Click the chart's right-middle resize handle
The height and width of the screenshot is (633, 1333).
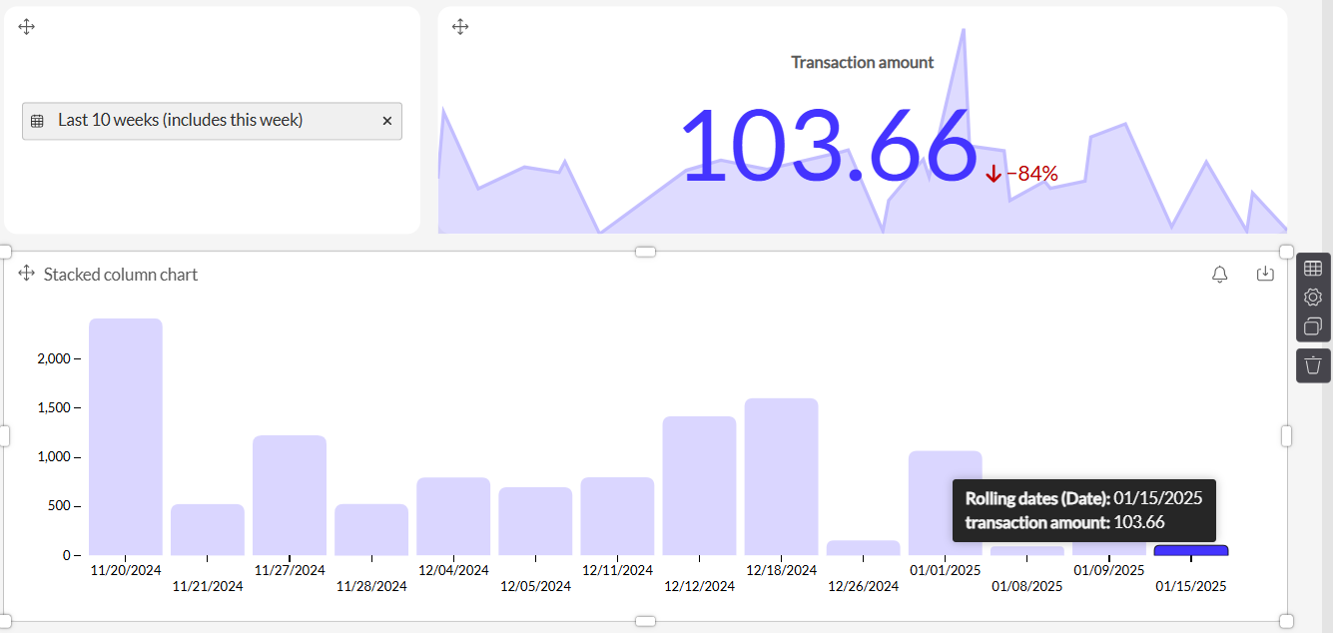(x=1286, y=436)
